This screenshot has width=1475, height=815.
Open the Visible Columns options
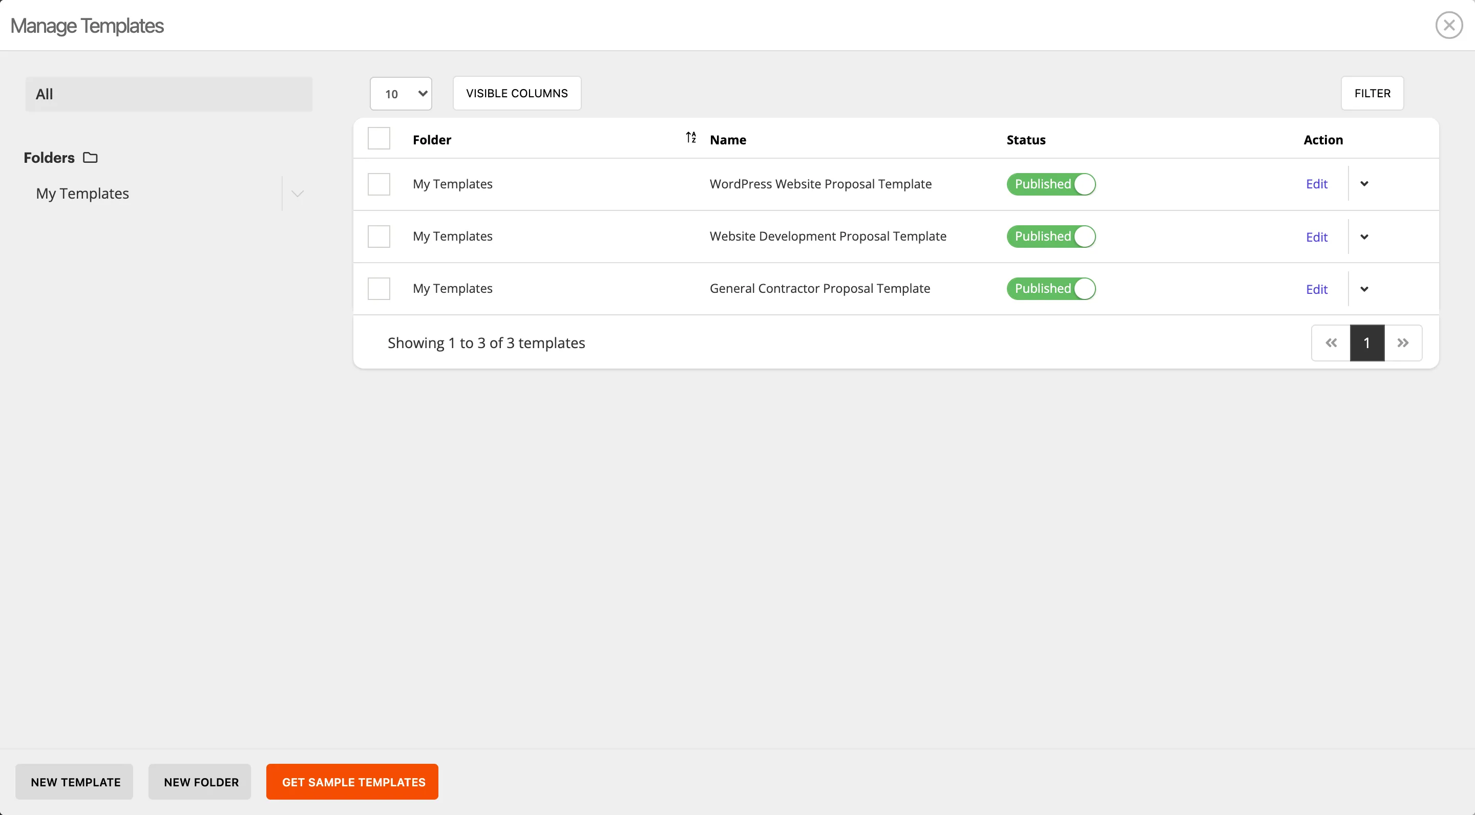click(x=516, y=93)
